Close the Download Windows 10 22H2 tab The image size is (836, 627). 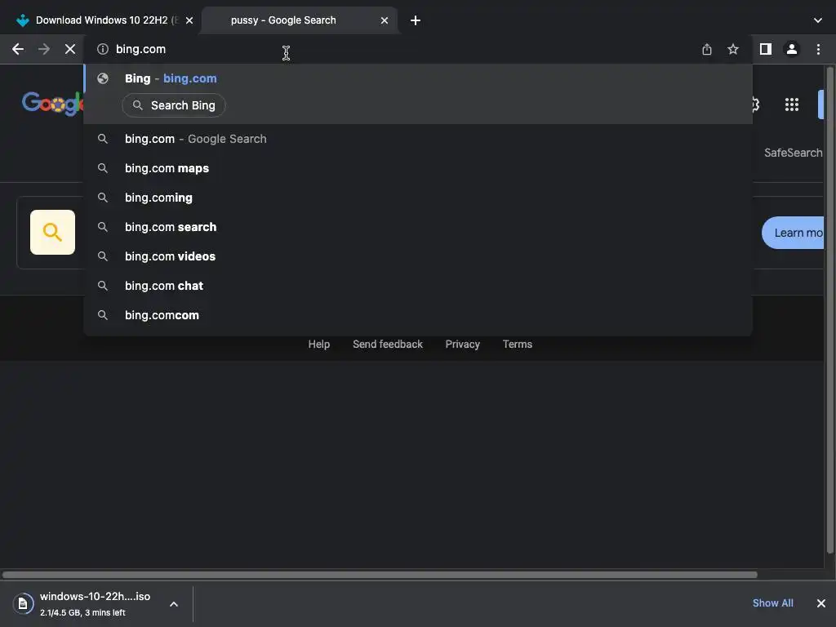189,20
